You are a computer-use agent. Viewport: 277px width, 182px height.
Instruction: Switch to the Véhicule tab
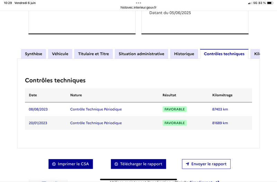60,54
